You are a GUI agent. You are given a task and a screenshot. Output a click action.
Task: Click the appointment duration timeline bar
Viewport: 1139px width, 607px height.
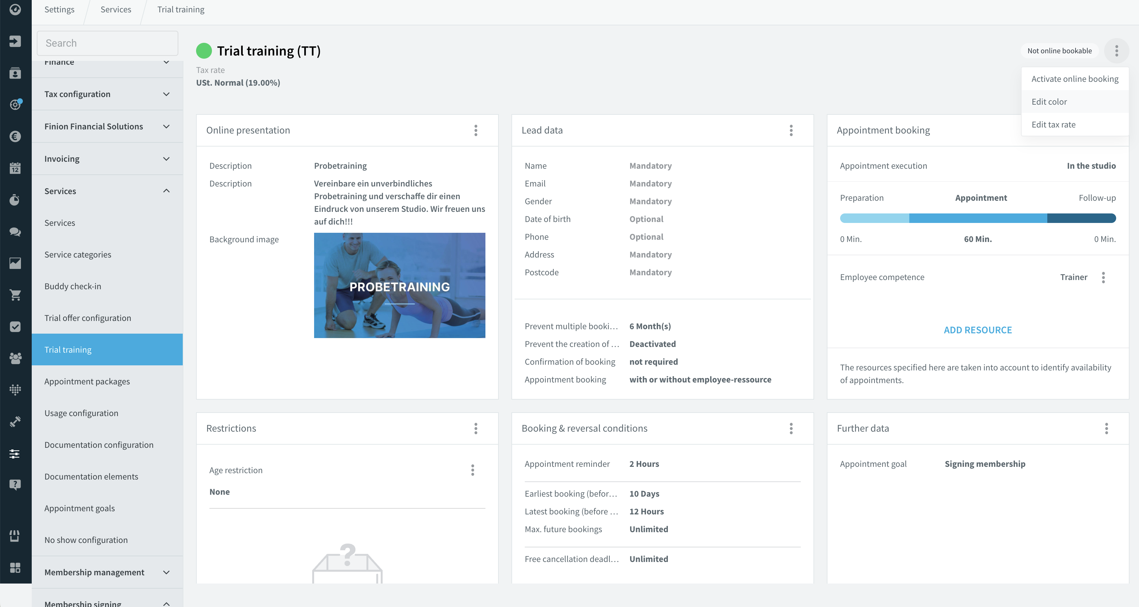(x=978, y=218)
